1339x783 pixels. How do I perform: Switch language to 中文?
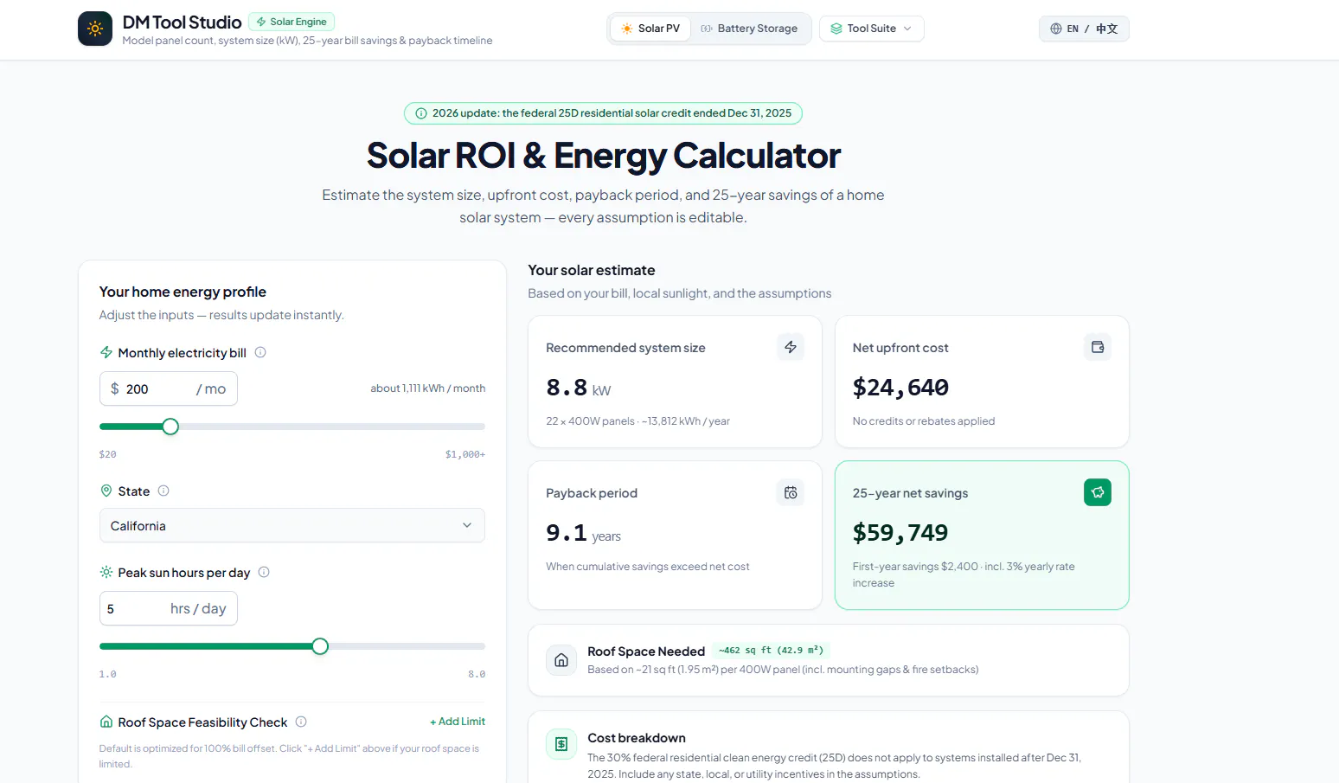coord(1107,29)
